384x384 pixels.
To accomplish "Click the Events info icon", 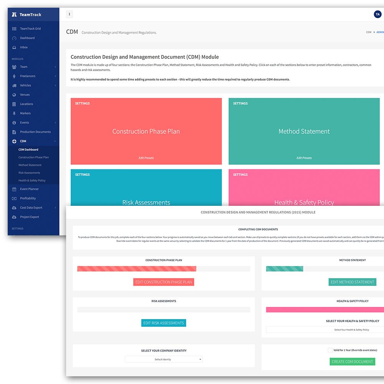I will click(x=14, y=123).
